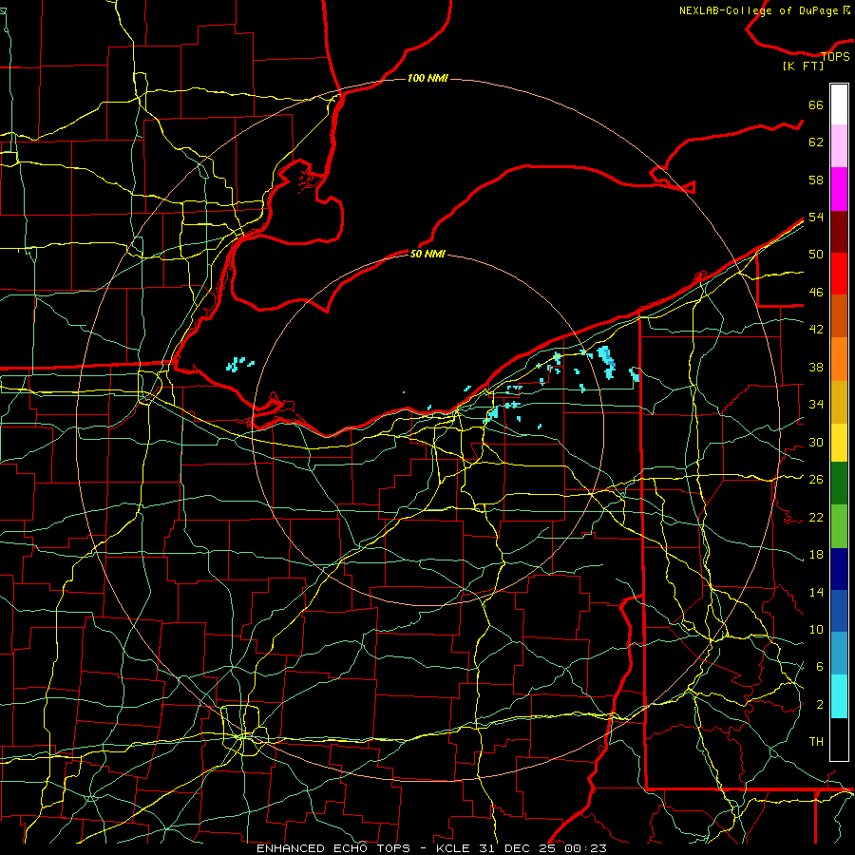Pick the light pink legend swatch
The height and width of the screenshot is (855, 855).
click(x=839, y=145)
